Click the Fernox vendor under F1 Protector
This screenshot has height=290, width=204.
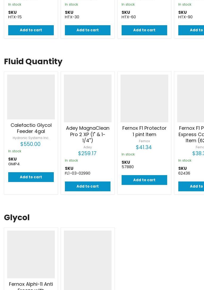[x=144, y=141]
